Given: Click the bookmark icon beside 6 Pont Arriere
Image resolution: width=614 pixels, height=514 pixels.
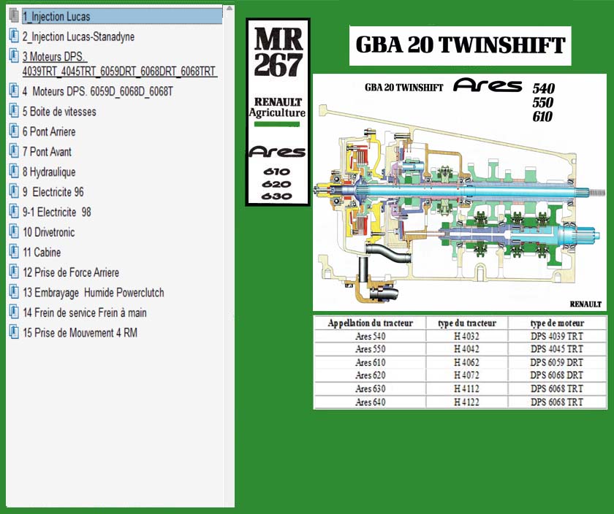Looking at the screenshot, I should click(x=14, y=131).
